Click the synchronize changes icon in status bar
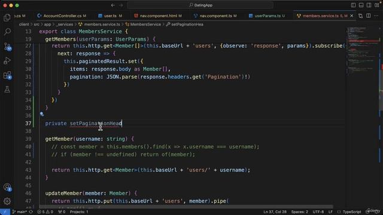The width and height of the screenshot is (383, 215). pos(31,212)
